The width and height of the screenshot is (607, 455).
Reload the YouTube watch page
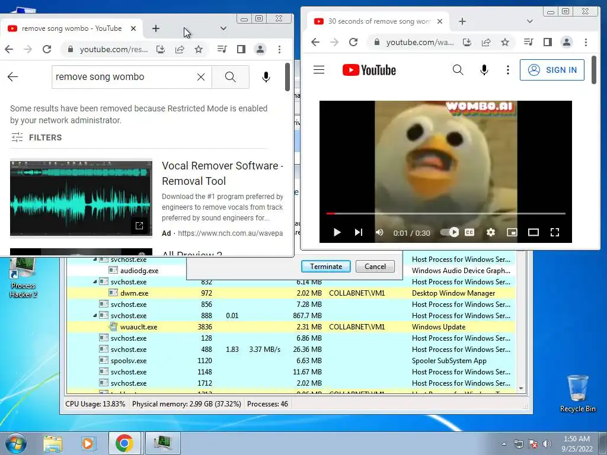353,42
